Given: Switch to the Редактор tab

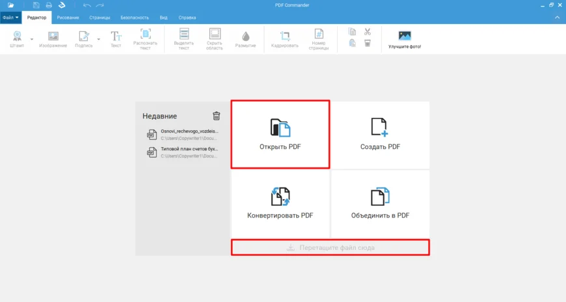Looking at the screenshot, I should point(37,18).
